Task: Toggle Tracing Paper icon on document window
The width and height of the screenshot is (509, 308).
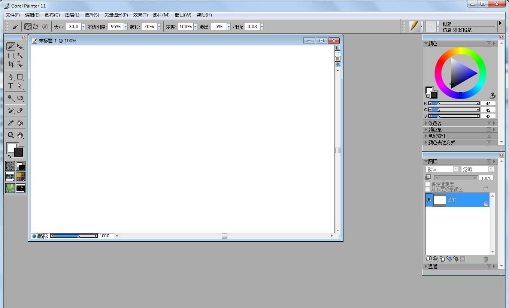Action: click(337, 48)
